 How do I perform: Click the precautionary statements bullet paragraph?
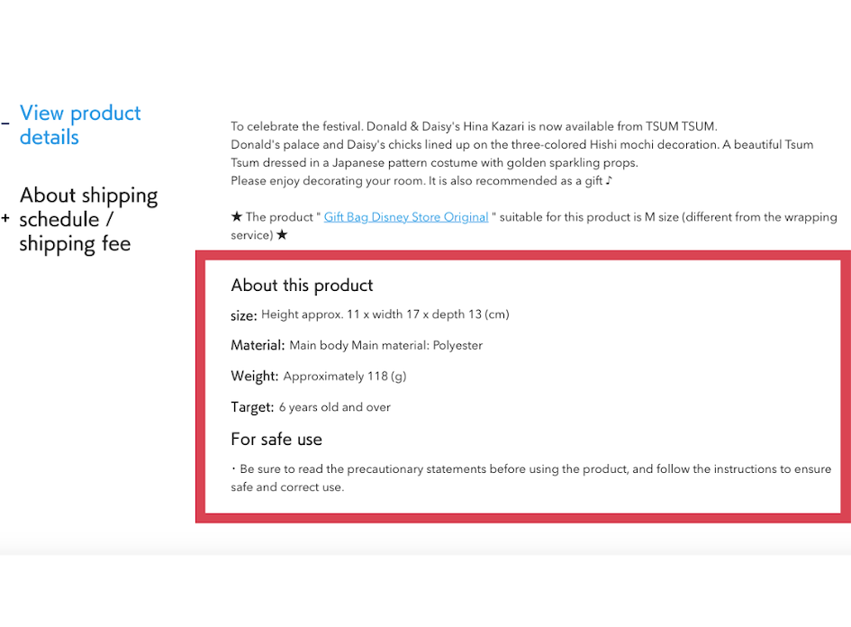coord(530,477)
